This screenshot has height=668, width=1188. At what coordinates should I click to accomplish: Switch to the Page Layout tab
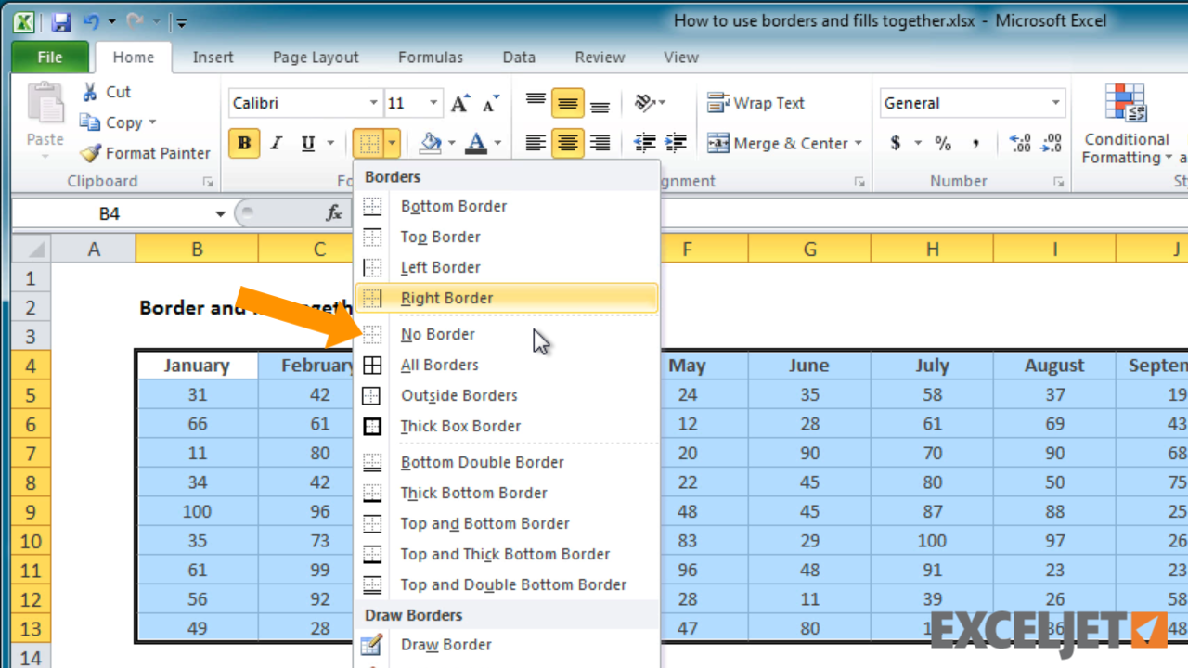pyautogui.click(x=316, y=57)
